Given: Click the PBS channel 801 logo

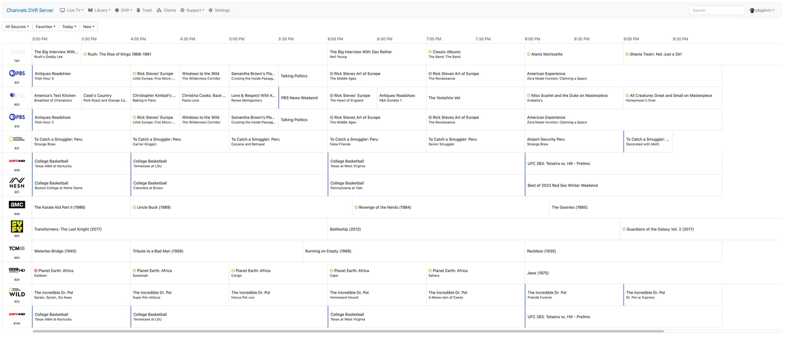Looking at the screenshot, I should (x=17, y=74).
